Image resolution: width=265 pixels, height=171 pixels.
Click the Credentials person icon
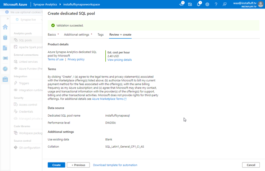pyautogui.click(x=16, y=112)
